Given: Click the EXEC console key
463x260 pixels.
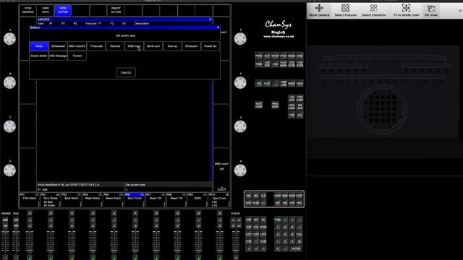Looking at the screenshot, I should (300, 56).
